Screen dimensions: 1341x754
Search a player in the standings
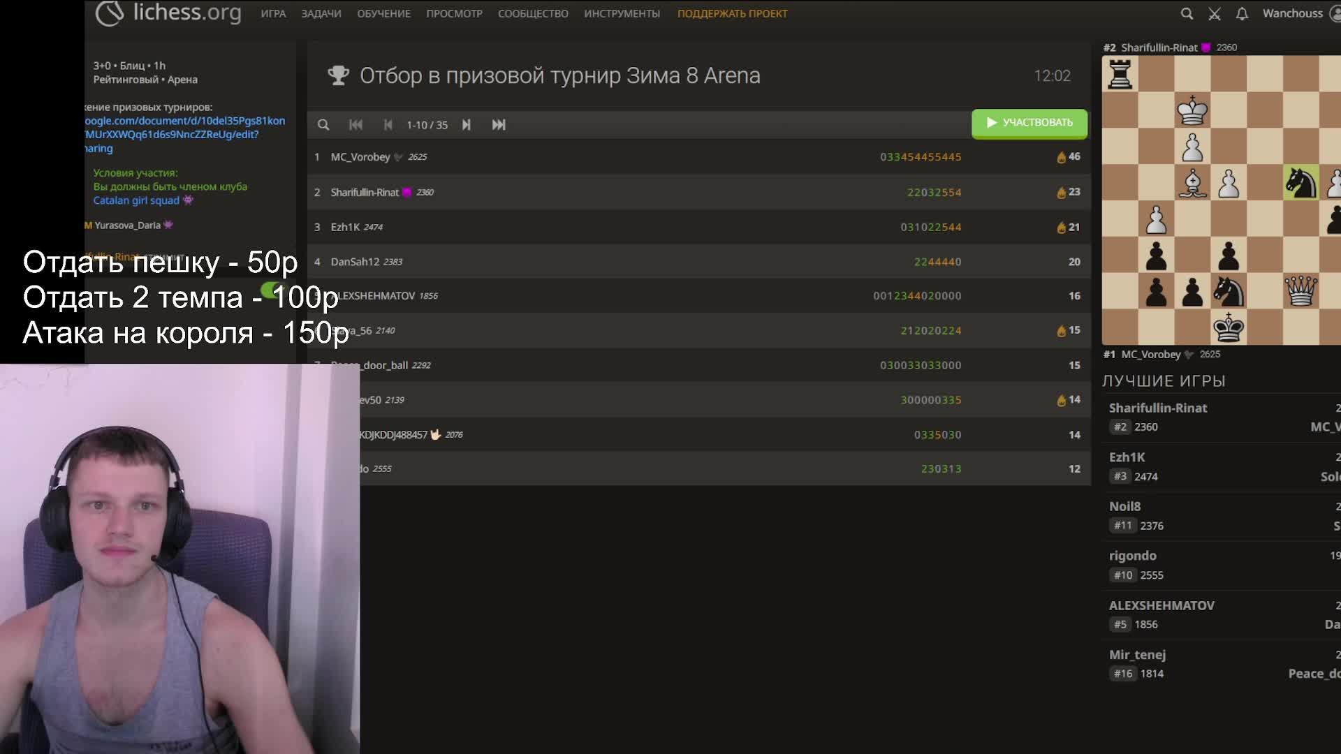tap(323, 124)
